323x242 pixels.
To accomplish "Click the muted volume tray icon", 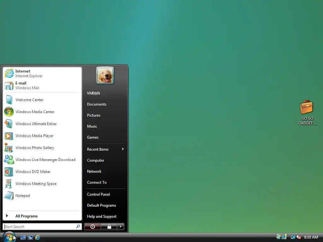I will click(x=299, y=237).
